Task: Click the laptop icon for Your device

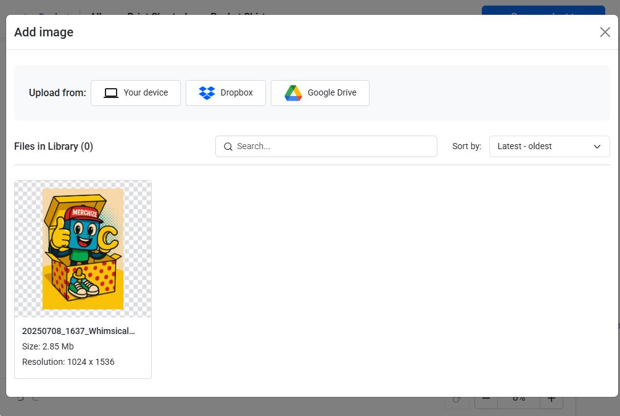Action: [x=111, y=93]
